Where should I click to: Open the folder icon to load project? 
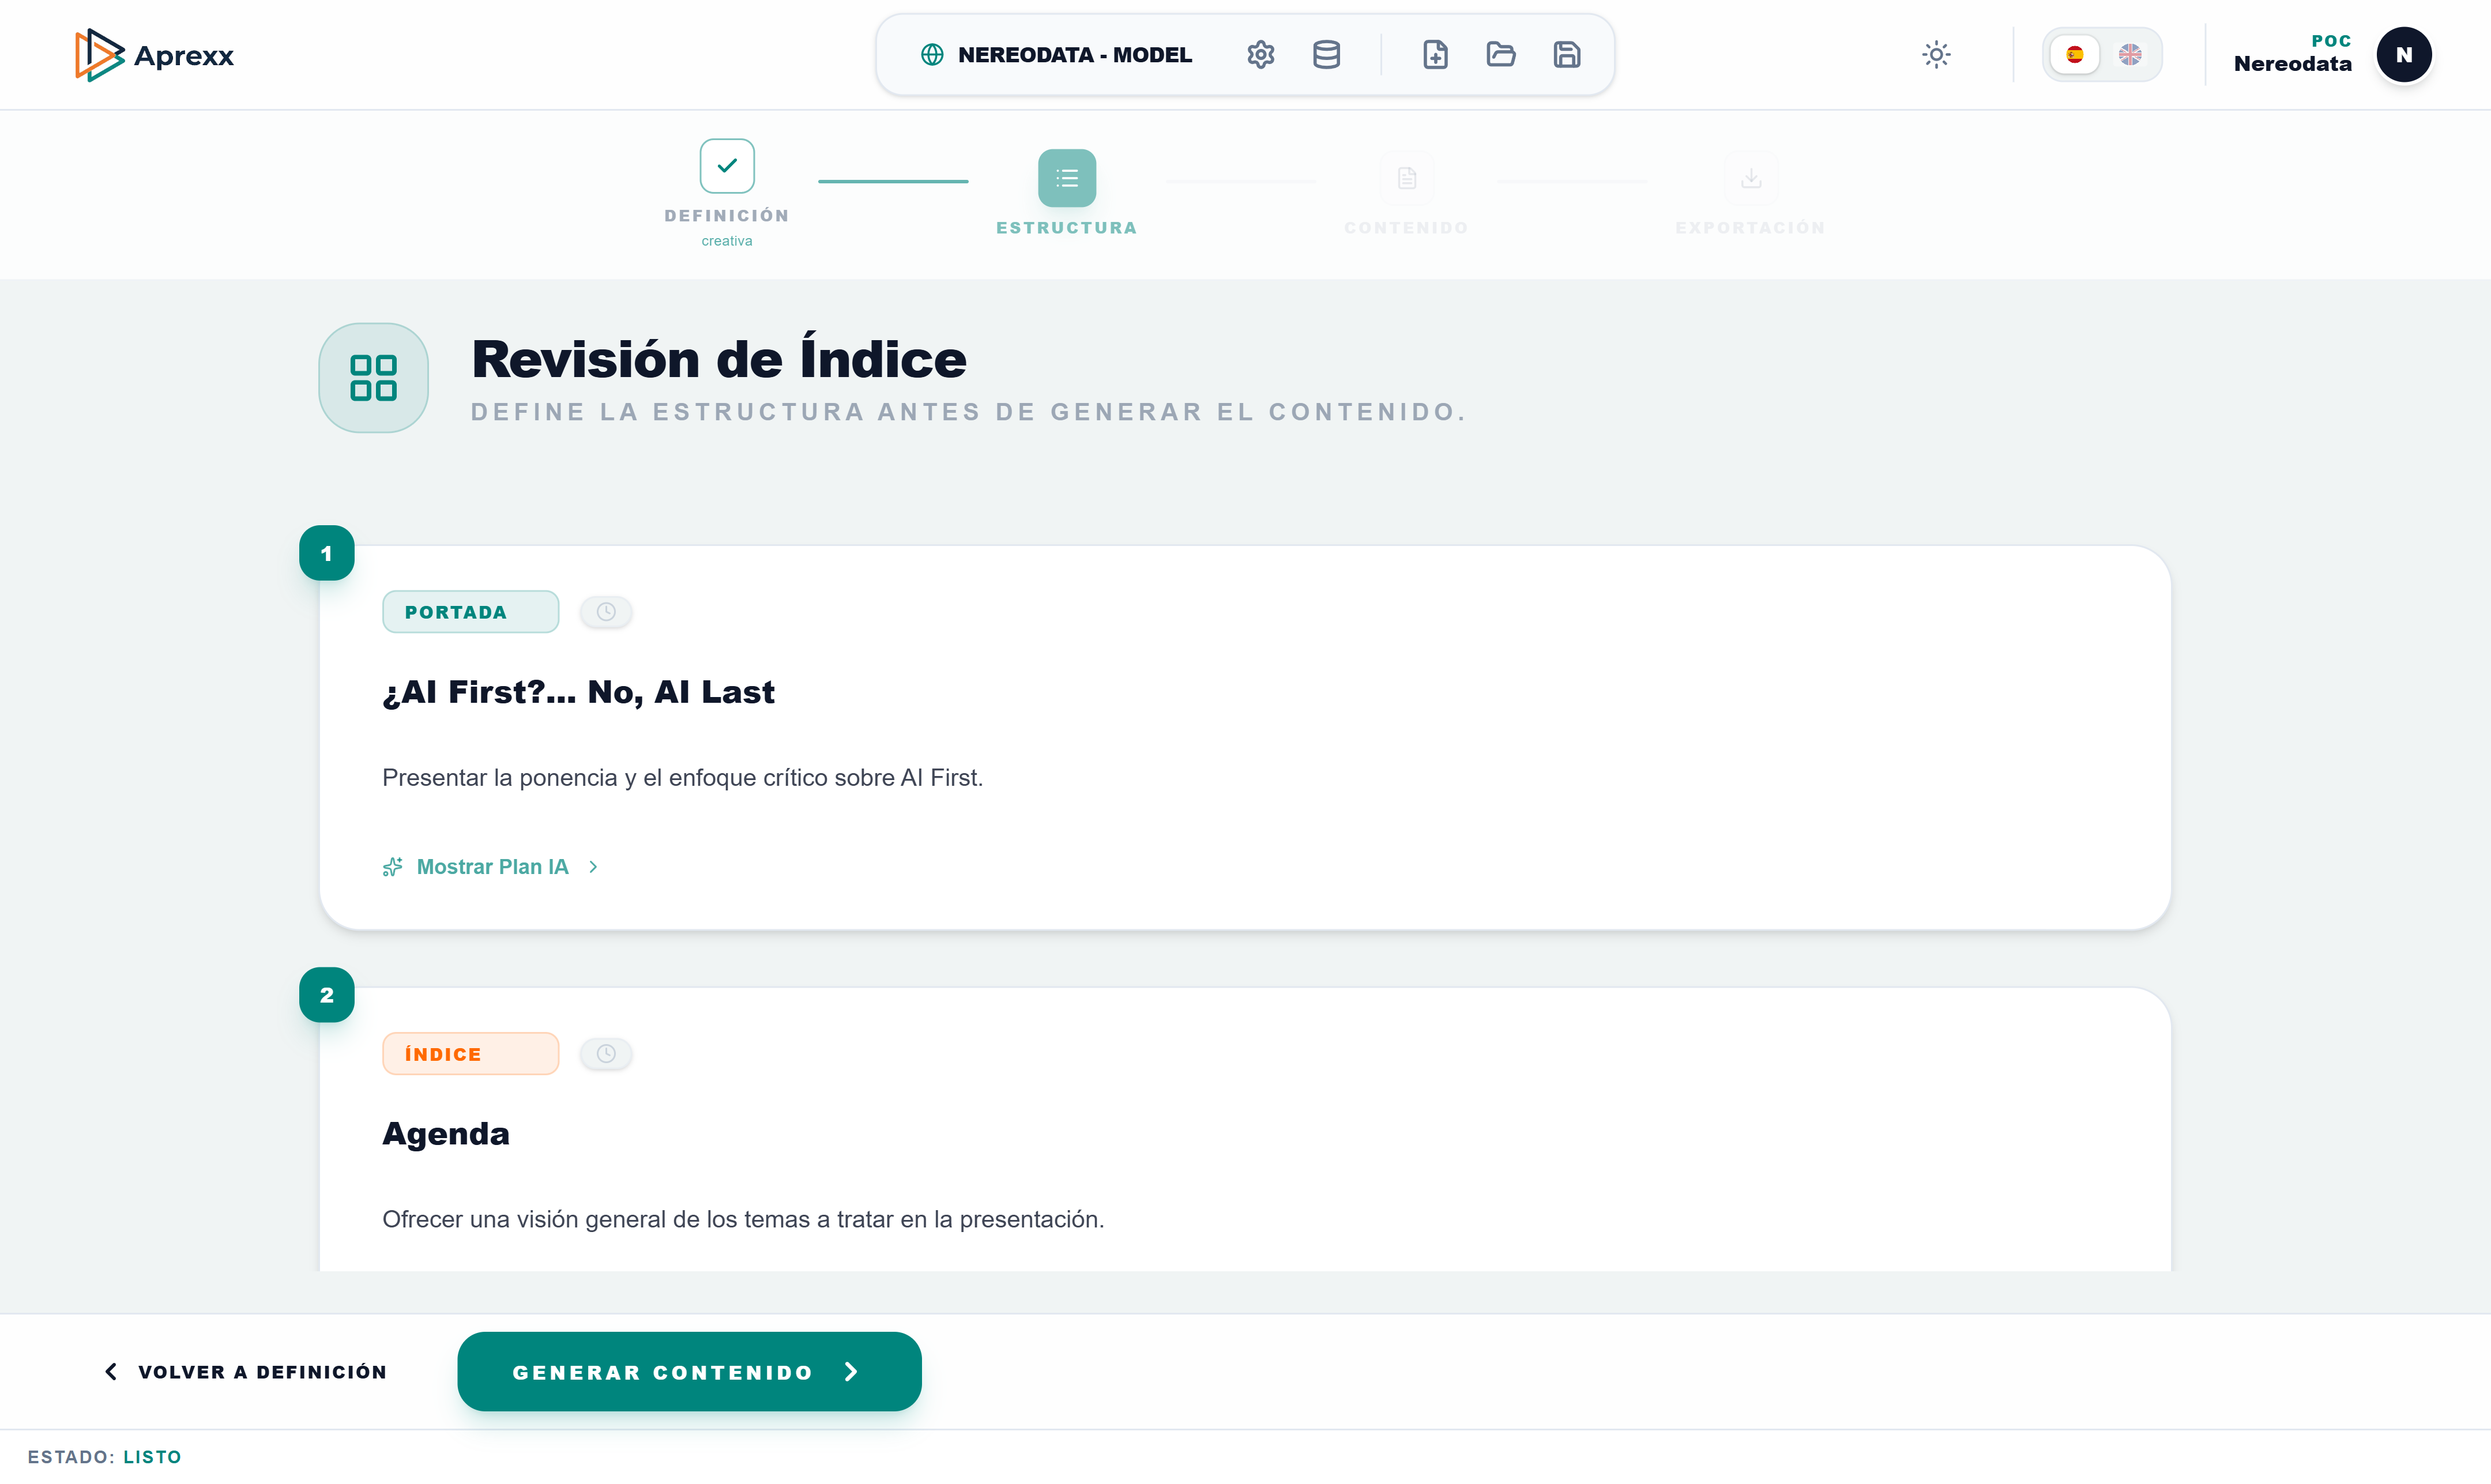[1500, 55]
